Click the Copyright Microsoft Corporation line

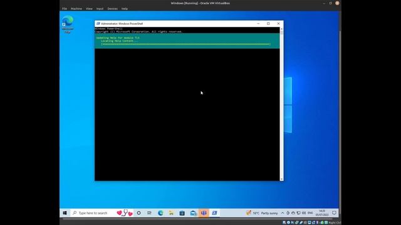138,32
